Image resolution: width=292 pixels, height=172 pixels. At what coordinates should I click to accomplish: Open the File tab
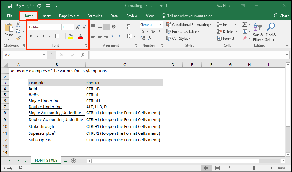pos(10,16)
